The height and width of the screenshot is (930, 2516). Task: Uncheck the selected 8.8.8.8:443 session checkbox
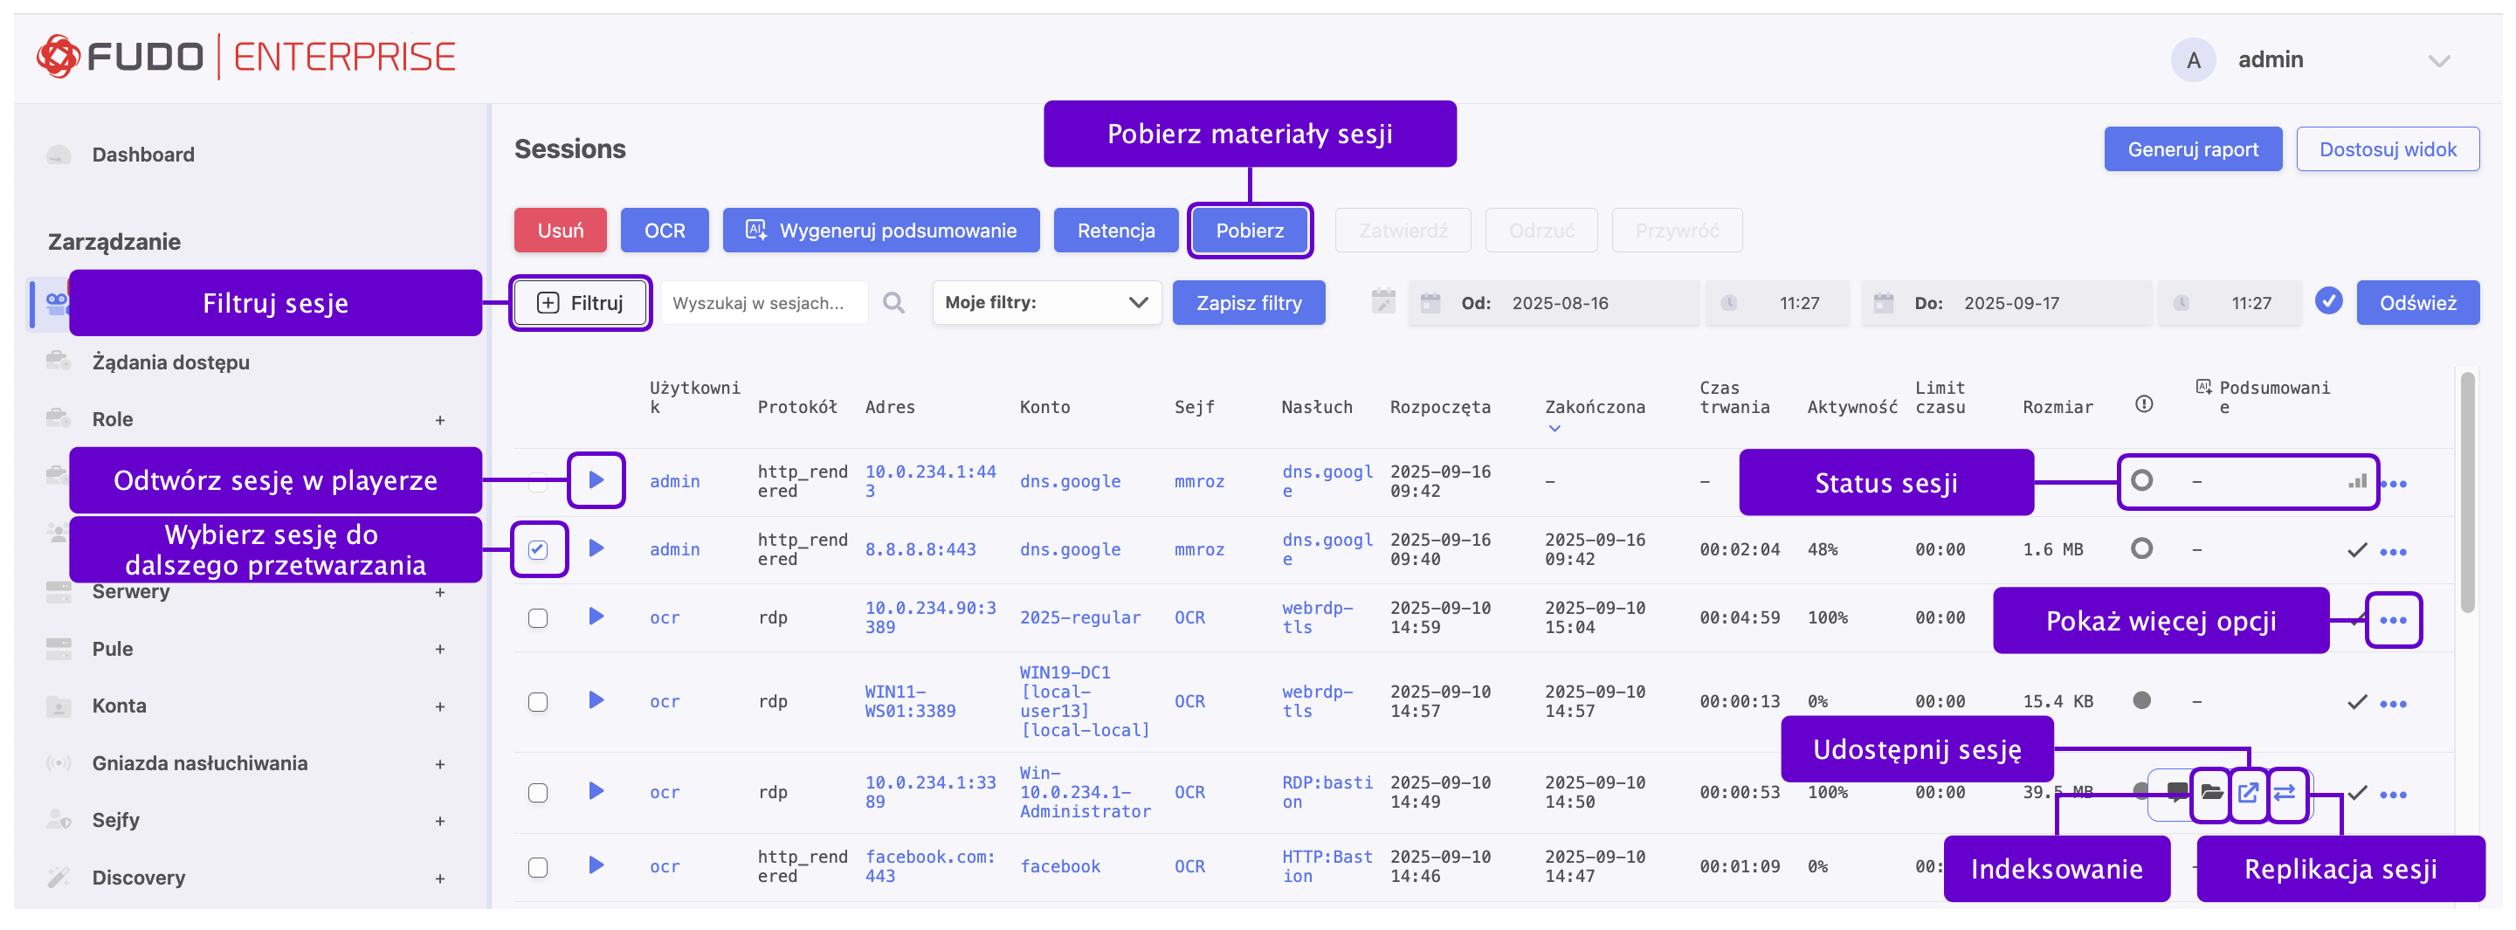538,549
